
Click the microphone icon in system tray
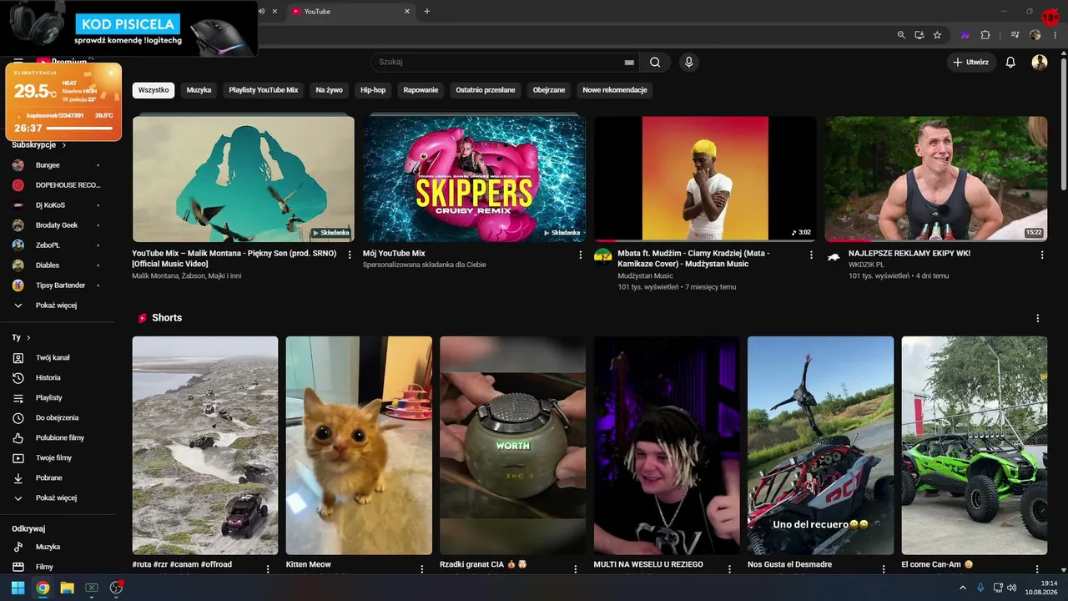tap(980, 588)
